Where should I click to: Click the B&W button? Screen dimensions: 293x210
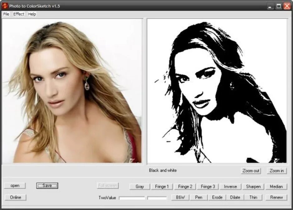(180, 197)
